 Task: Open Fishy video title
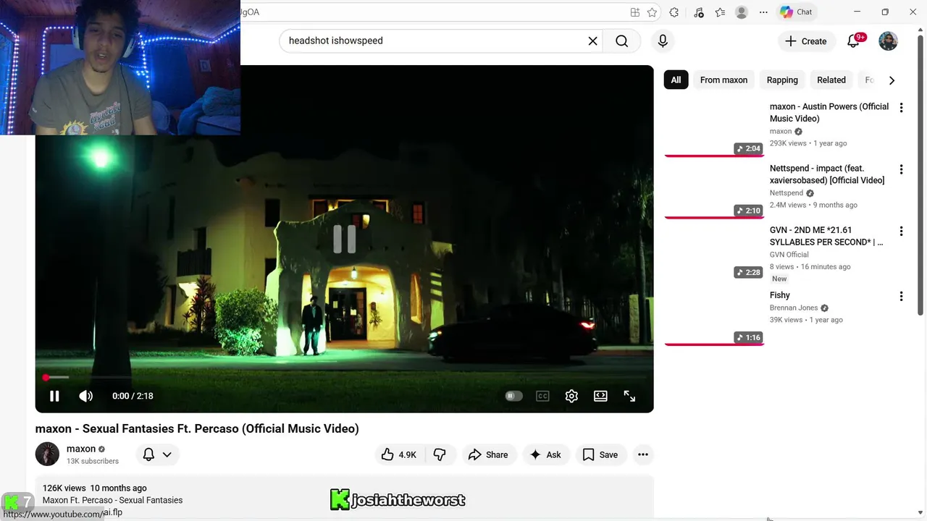pyautogui.click(x=780, y=295)
